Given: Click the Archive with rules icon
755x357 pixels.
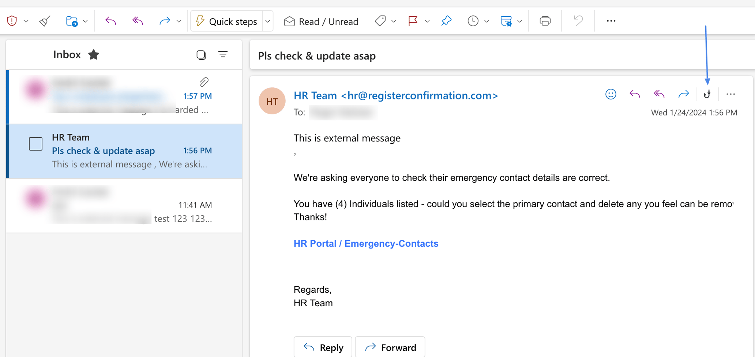Looking at the screenshot, I should (x=506, y=21).
